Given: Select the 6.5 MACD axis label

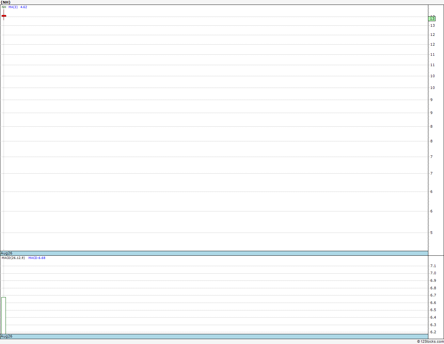Looking at the screenshot, I should tap(433, 310).
